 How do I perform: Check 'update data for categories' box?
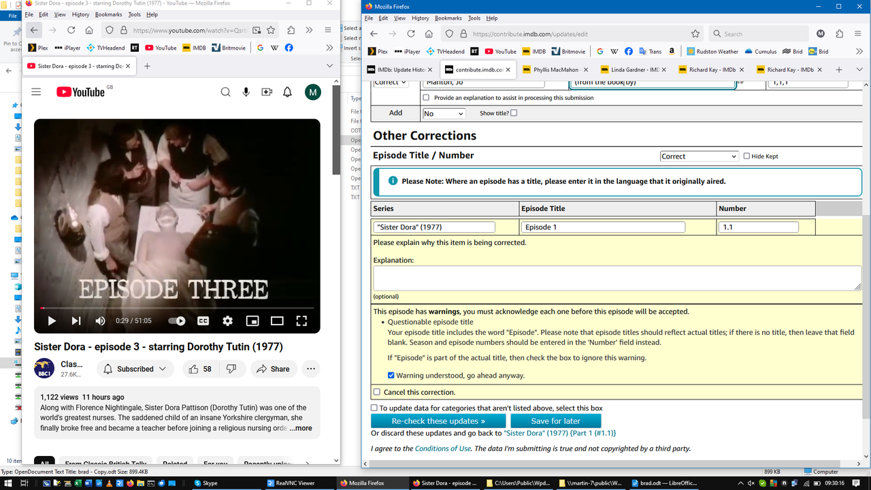click(x=374, y=408)
